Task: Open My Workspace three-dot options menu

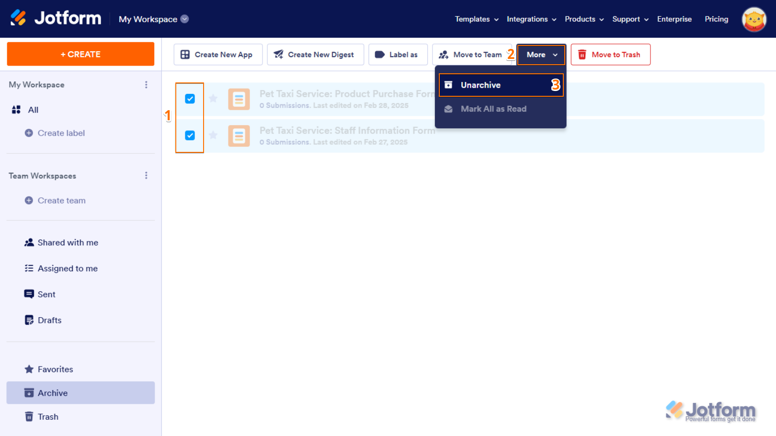Action: pos(146,85)
